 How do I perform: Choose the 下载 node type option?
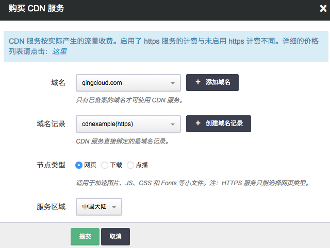tap(105, 165)
